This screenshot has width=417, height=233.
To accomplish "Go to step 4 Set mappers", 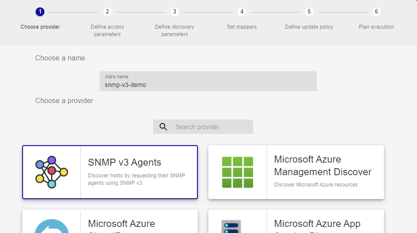I will pos(242,12).
